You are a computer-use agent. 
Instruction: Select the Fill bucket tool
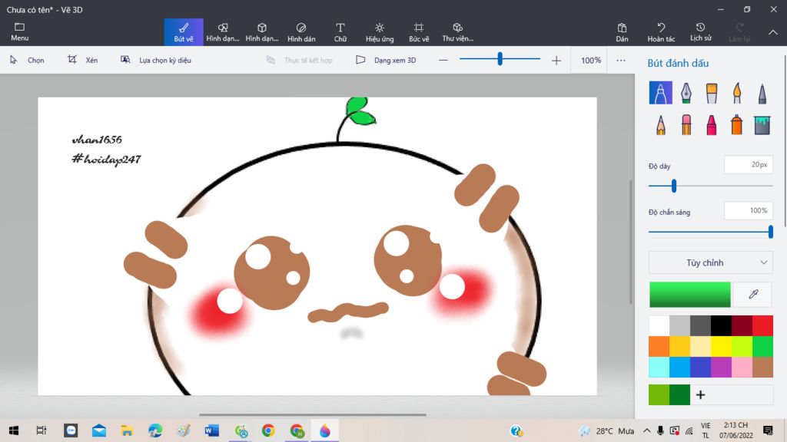(x=762, y=125)
